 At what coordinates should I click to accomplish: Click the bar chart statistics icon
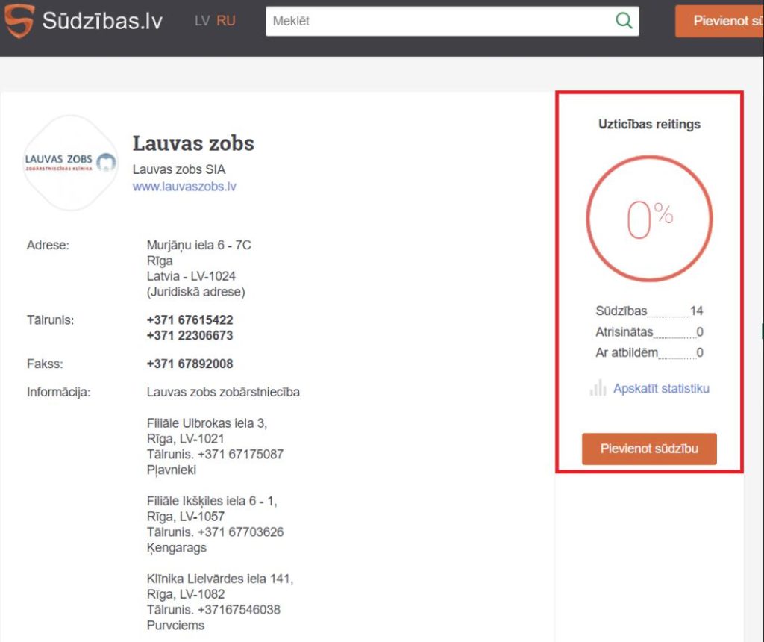click(x=598, y=388)
